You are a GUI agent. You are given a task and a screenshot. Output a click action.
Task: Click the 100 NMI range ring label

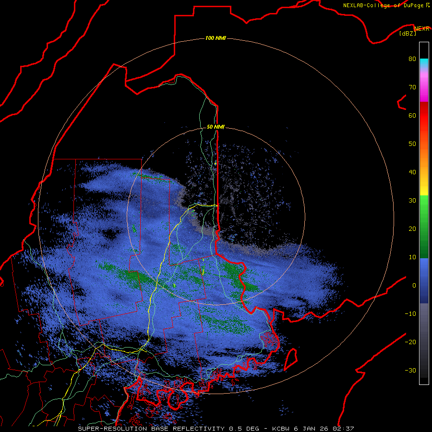pyautogui.click(x=216, y=38)
